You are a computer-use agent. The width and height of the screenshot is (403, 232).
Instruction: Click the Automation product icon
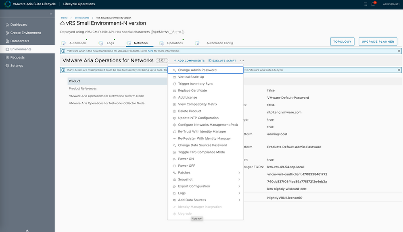click(x=63, y=43)
